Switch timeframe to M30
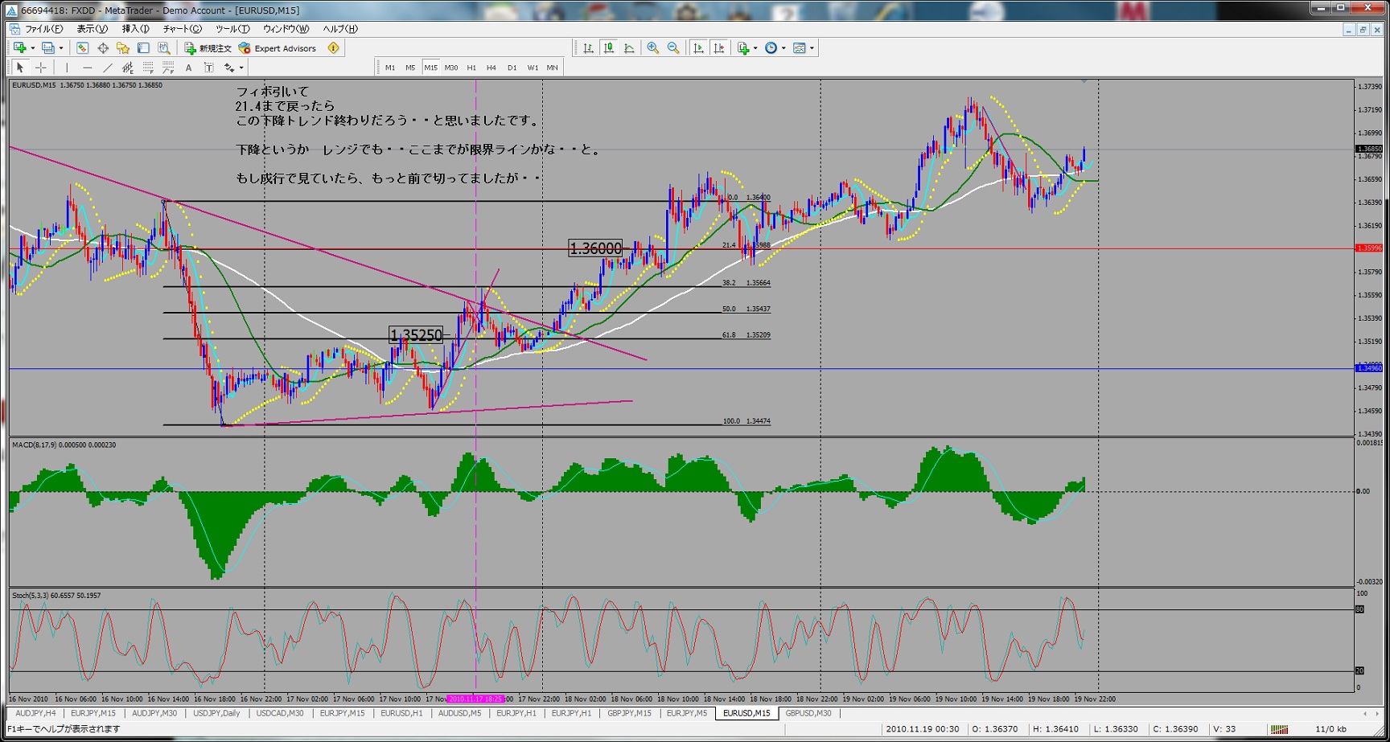1390x742 pixels. pos(451,68)
